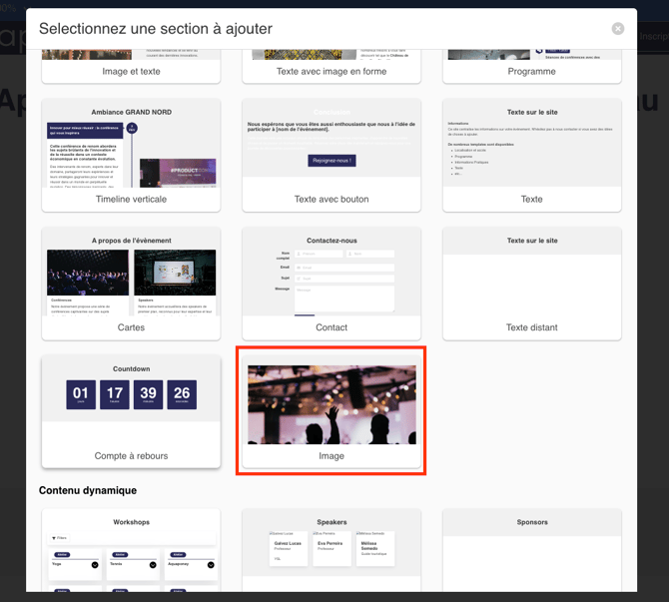Choose the Timeline verticale section
The width and height of the screenshot is (669, 602).
click(131, 155)
